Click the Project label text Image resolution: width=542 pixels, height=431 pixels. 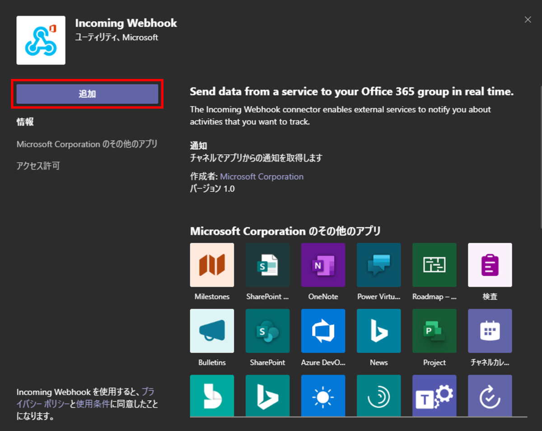[x=435, y=363]
